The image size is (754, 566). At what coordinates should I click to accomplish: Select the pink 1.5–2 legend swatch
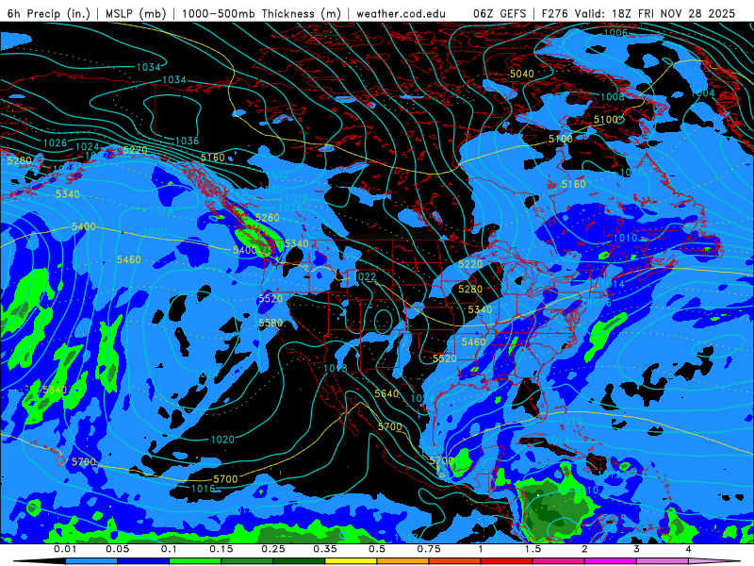click(559, 561)
